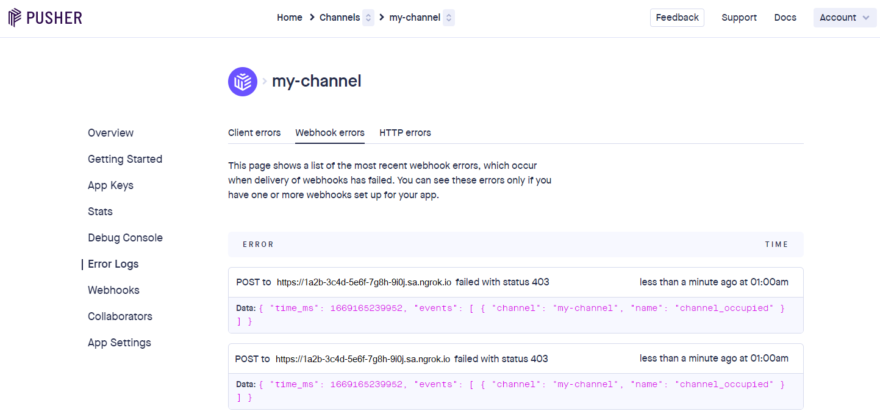
Task: Switch to the HTTP errors tab
Action: (x=405, y=132)
